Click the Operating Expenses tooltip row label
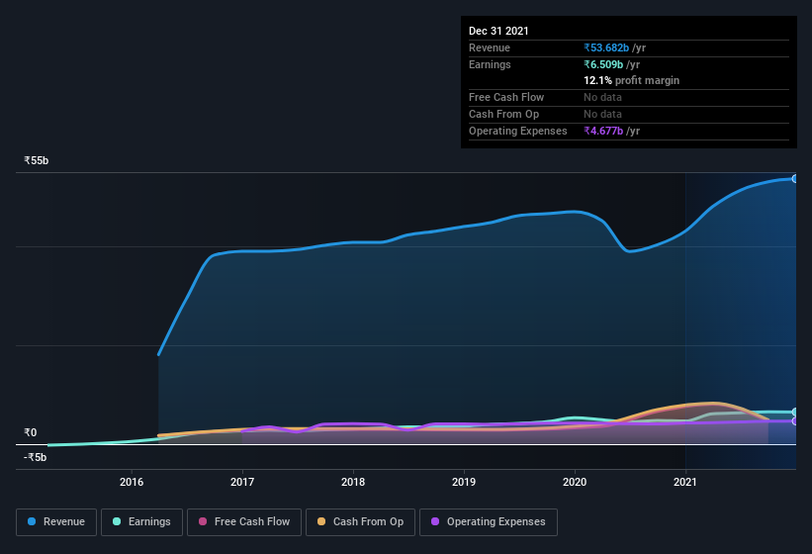The height and width of the screenshot is (554, 812). (518, 131)
